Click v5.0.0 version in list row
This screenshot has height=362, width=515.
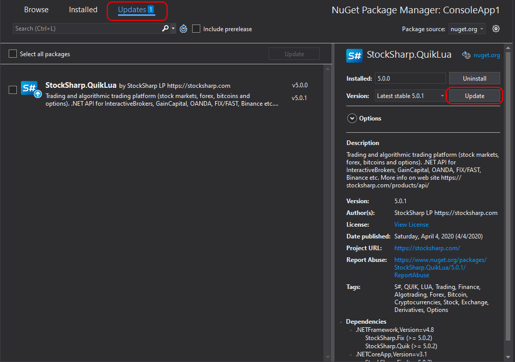pyautogui.click(x=299, y=85)
